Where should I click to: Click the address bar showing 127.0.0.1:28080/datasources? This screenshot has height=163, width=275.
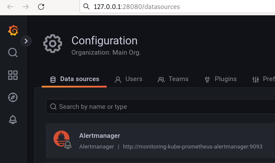177,7
